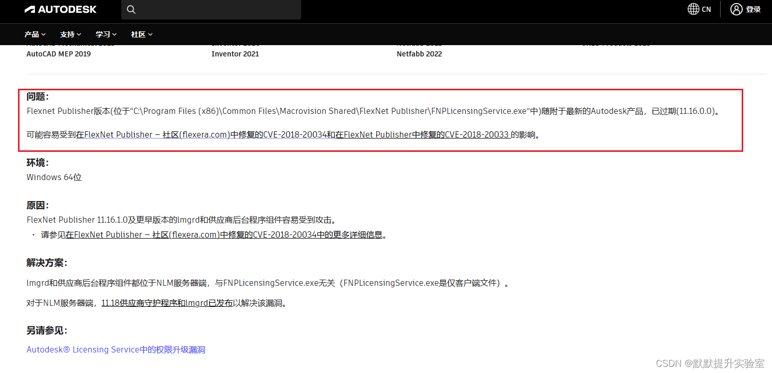Image resolution: width=772 pixels, height=373 pixels.
Task: Open the CVE-2018-20034 flexera.com link under 问题
Action: tap(201, 135)
